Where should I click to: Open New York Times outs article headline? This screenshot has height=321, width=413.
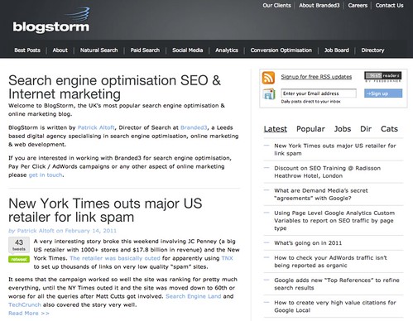105,210
